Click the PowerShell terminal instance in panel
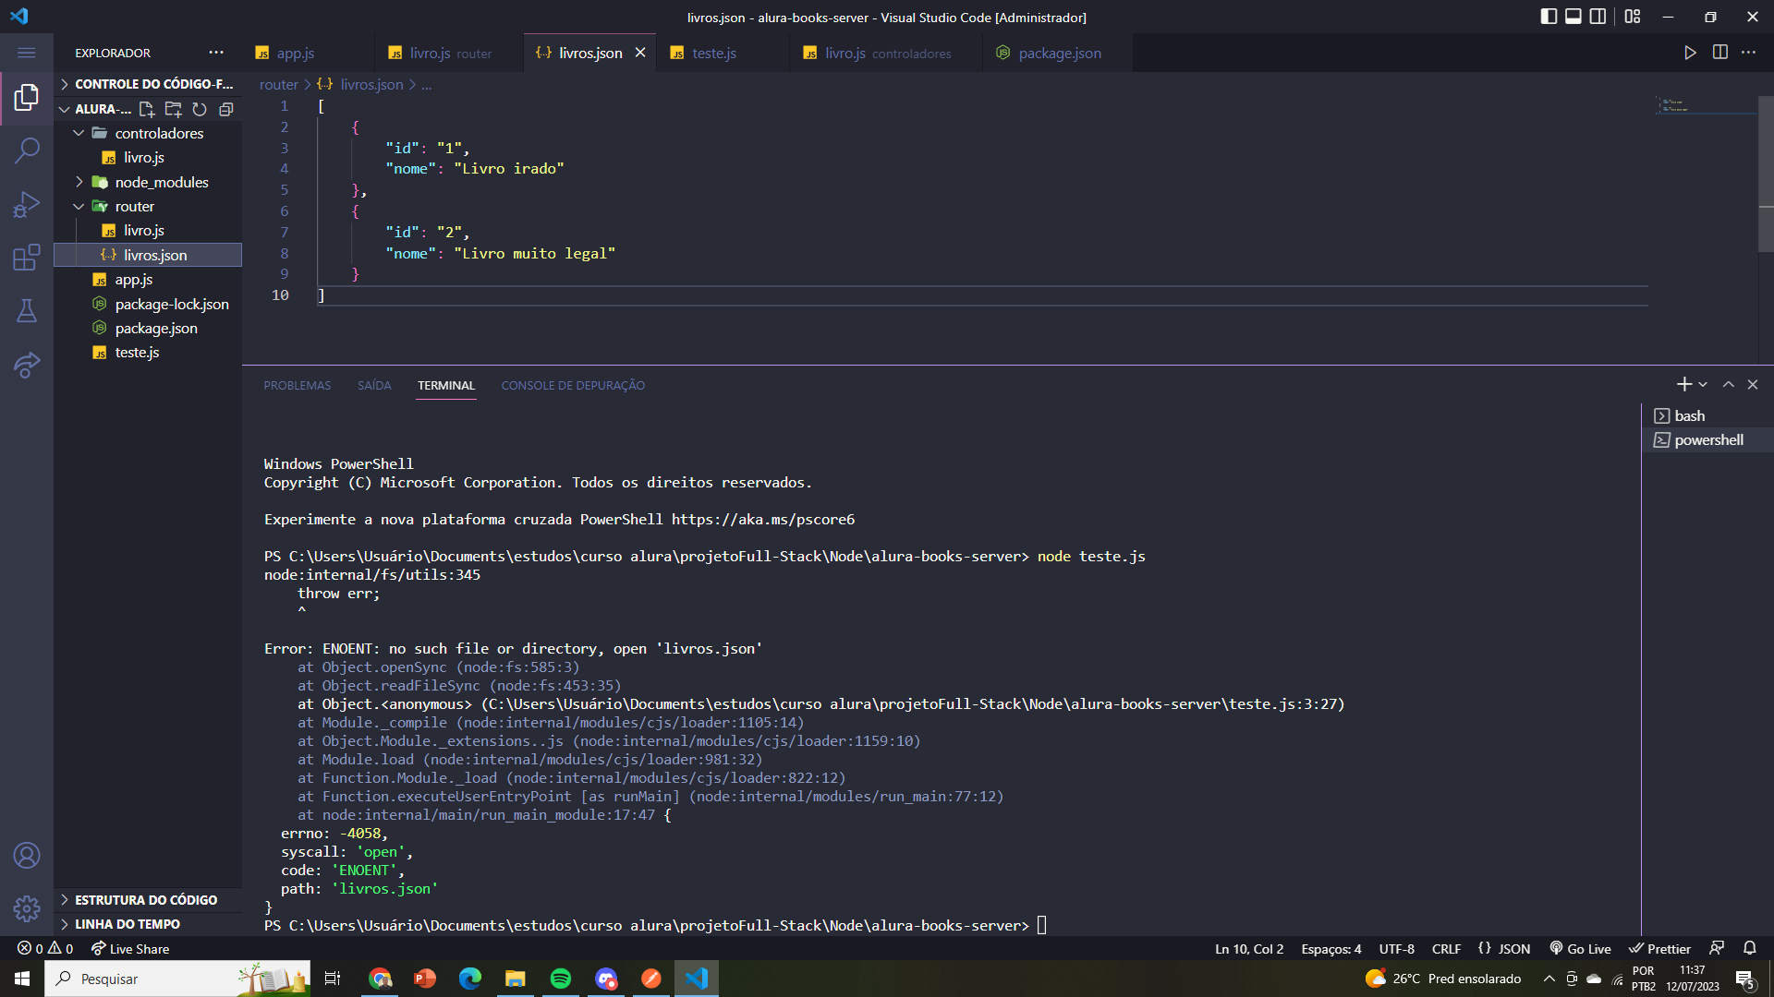 click(x=1707, y=439)
